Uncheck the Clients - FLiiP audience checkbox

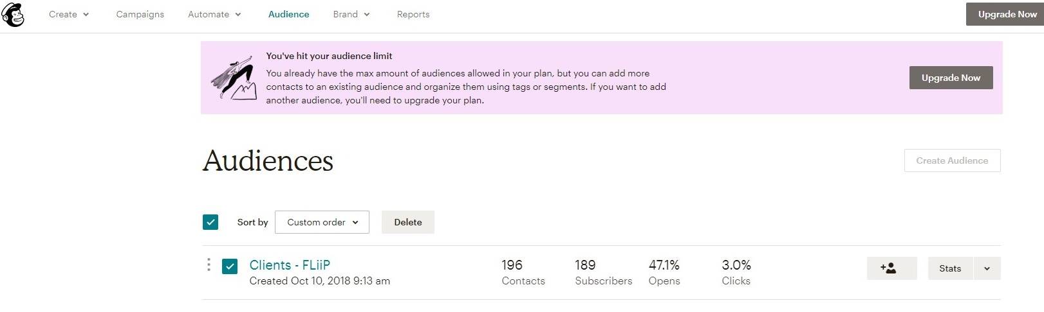(x=230, y=266)
